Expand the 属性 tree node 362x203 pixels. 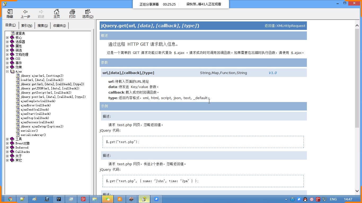click(7, 46)
